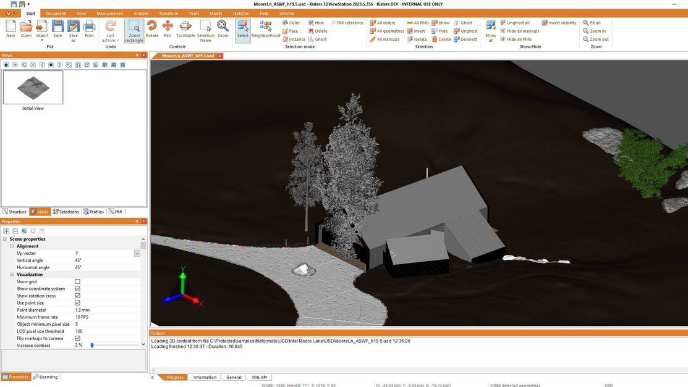The height and width of the screenshot is (387, 688).
Task: Click Ghost in Selection mode group
Action: [317, 40]
